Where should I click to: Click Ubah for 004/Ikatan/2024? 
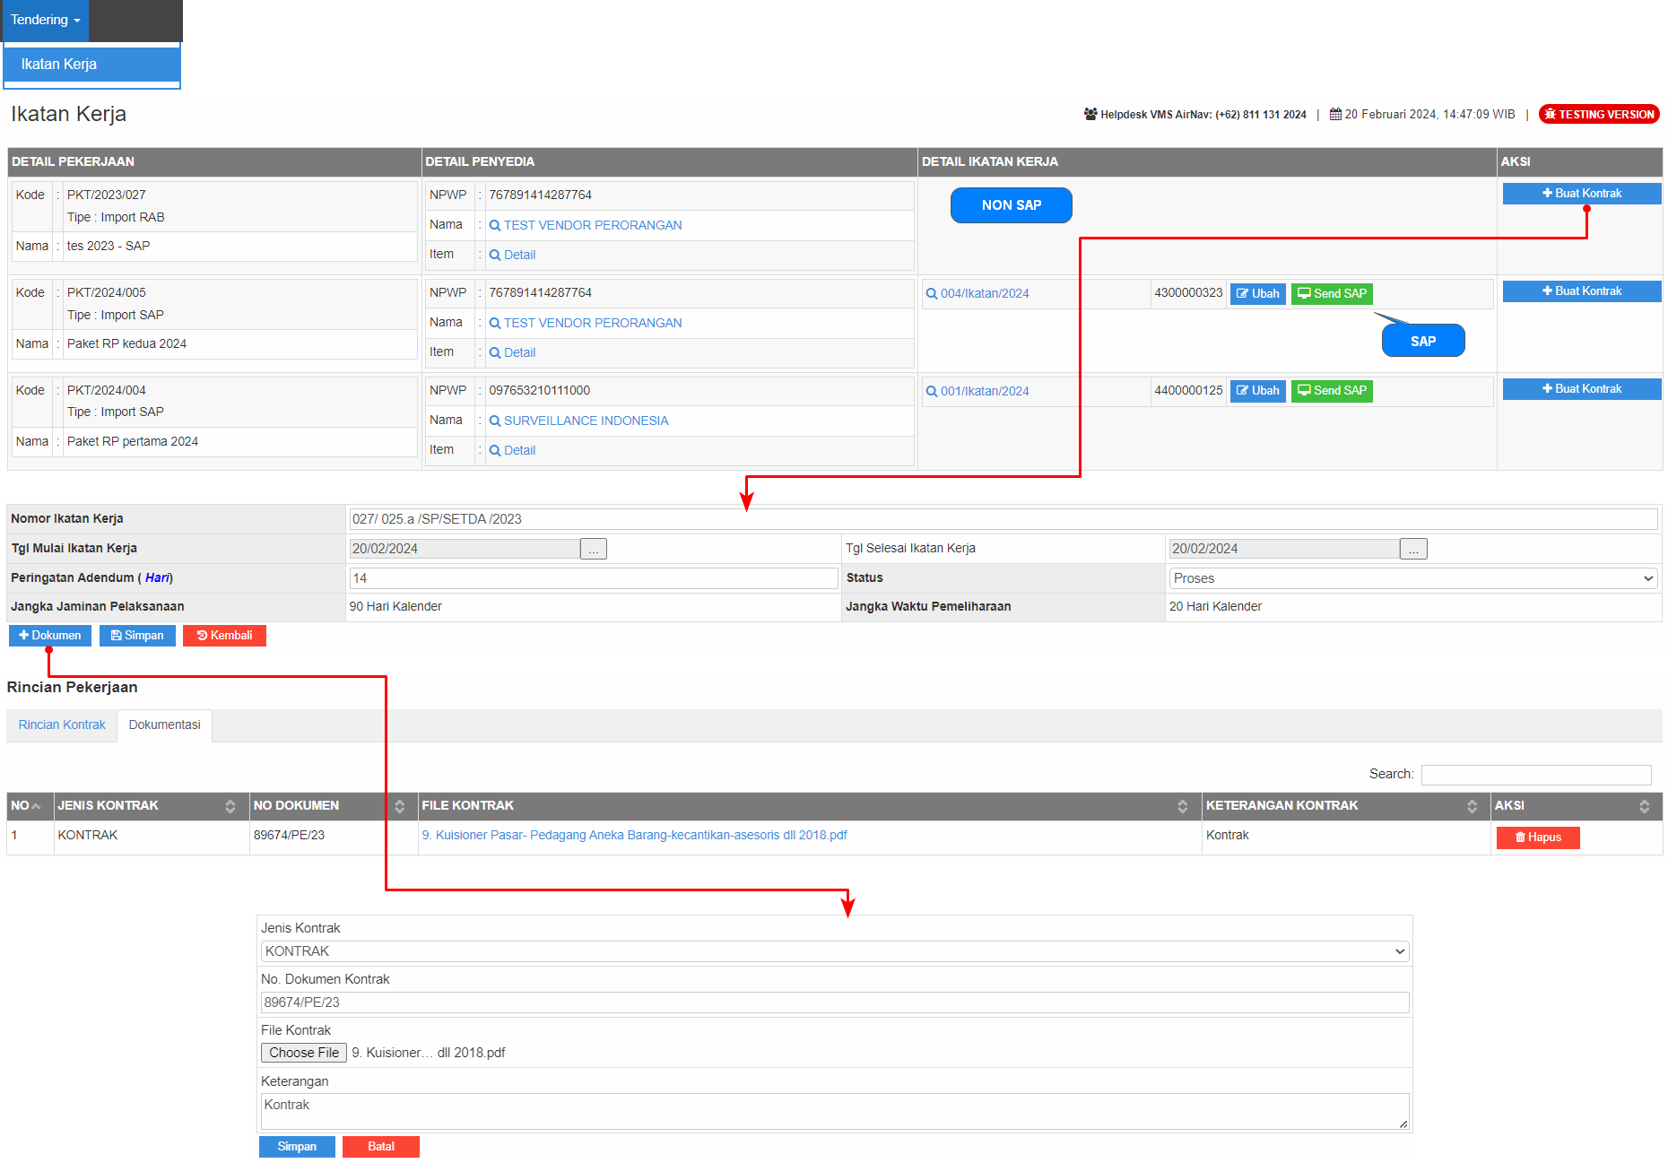[x=1257, y=294]
